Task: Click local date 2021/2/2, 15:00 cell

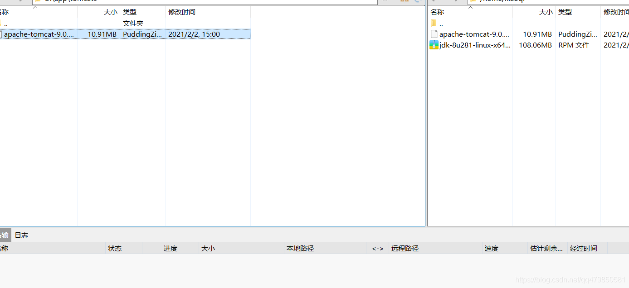Action: coord(194,34)
